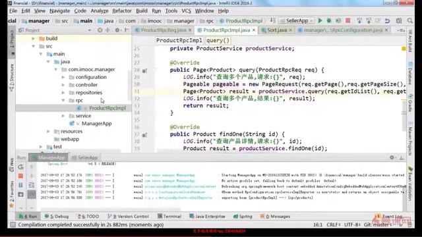Select ProductRpcImpl in project tree
422x237 pixels.
point(107,108)
